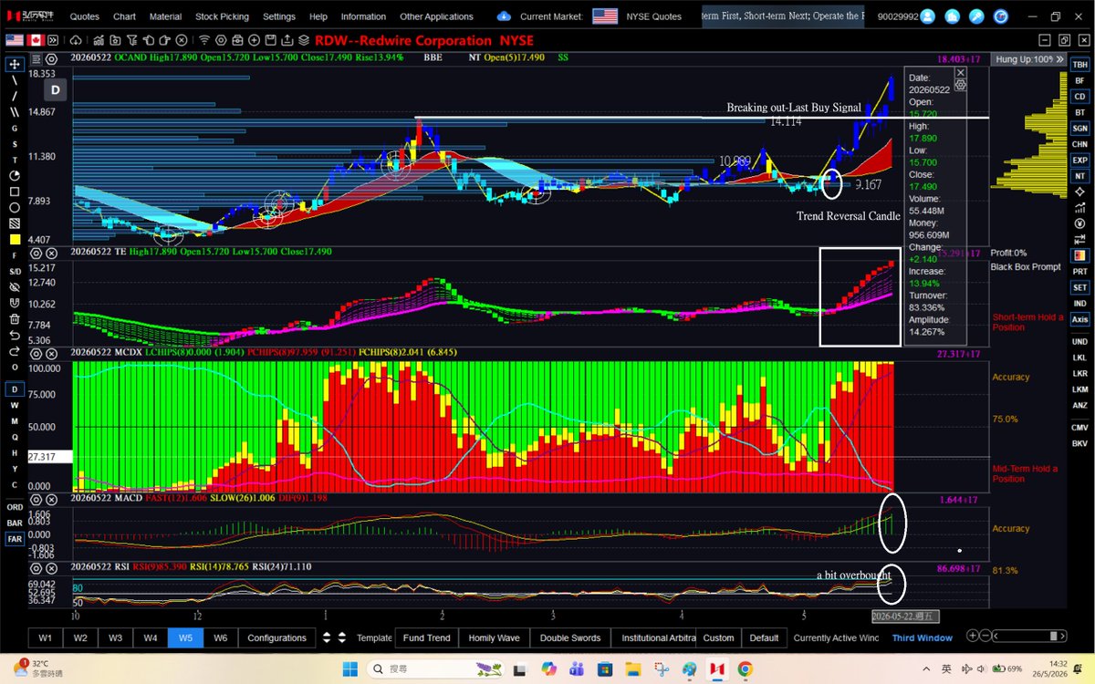Toggle the Axis button on right sidebar

coord(1079,319)
